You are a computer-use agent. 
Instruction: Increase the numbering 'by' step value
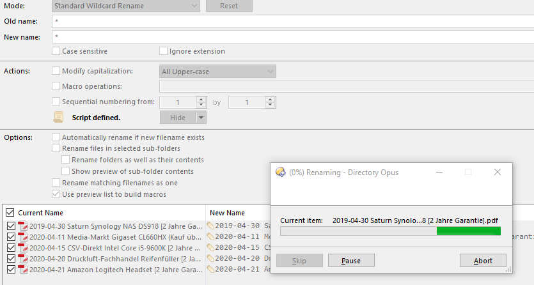pyautogui.click(x=270, y=99)
